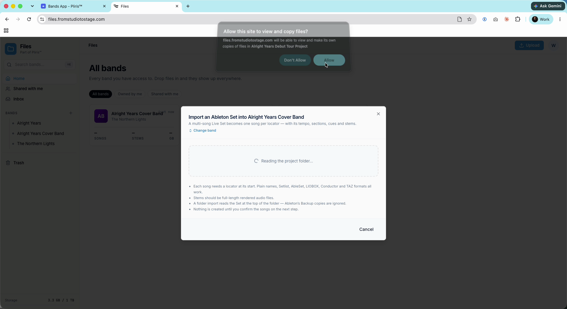Open the Alright Years Cover Band card

(134, 125)
